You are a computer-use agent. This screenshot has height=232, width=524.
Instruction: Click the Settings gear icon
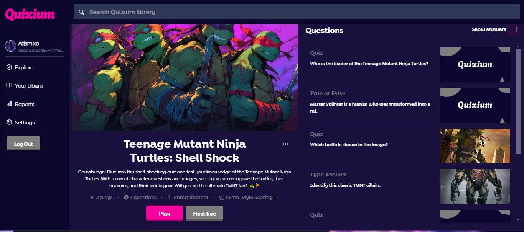9,123
